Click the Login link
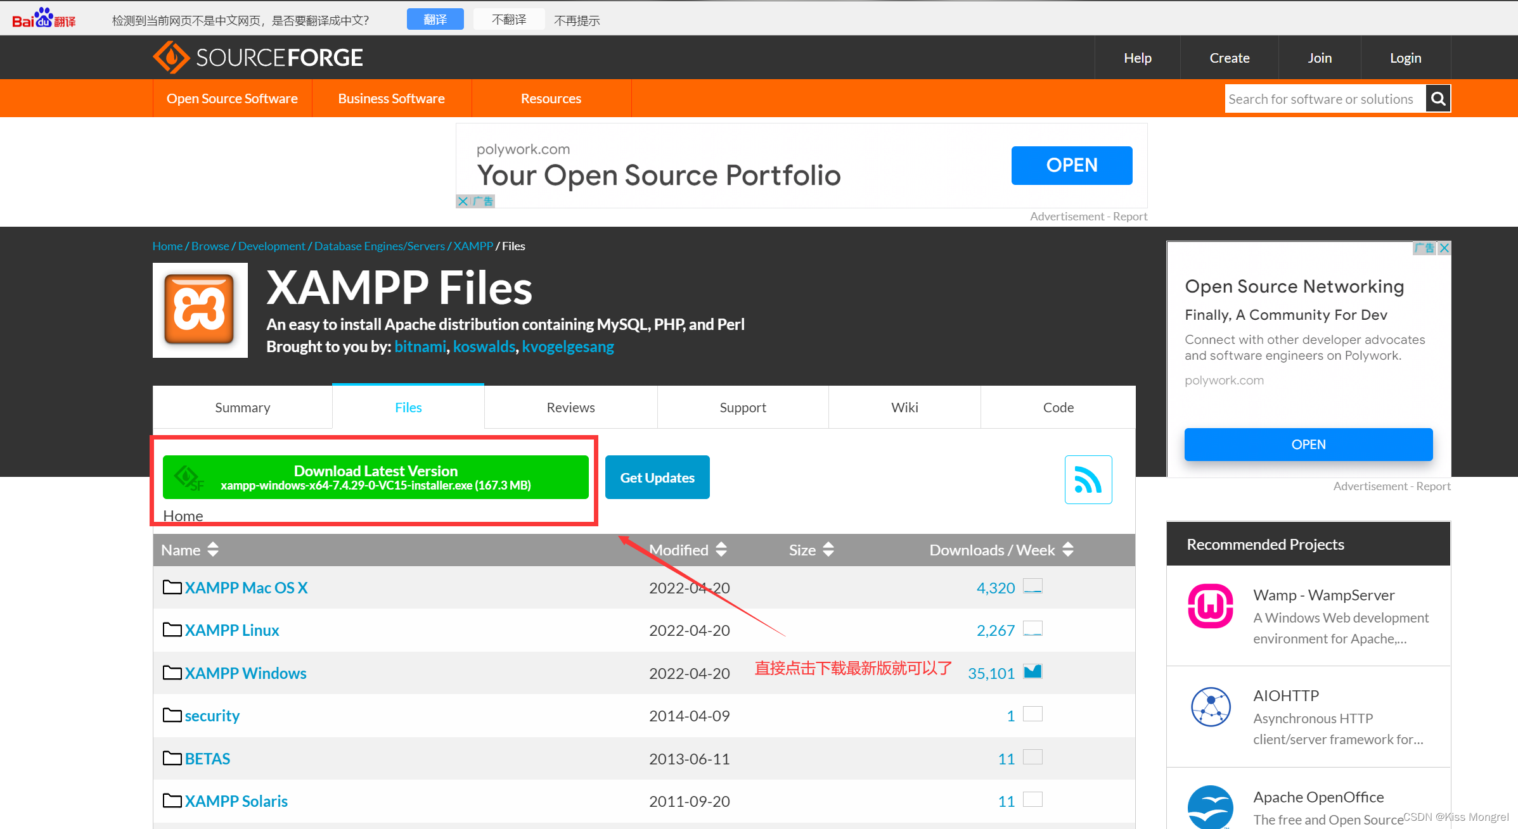This screenshot has height=829, width=1518. (x=1406, y=58)
